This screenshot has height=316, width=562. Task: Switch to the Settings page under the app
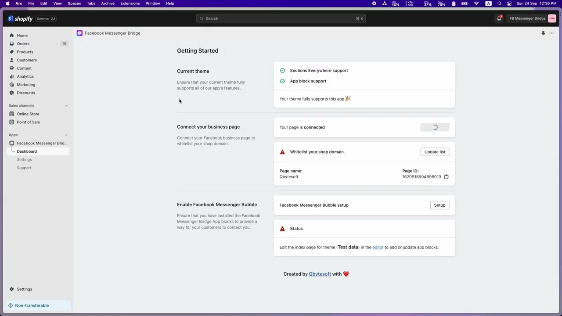pos(24,159)
